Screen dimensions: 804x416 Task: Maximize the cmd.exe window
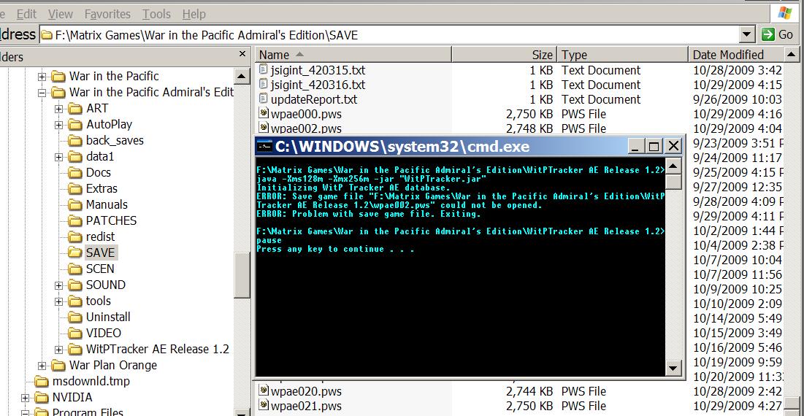coord(654,147)
